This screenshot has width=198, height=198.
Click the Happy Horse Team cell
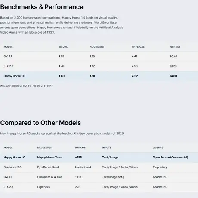pos(50,158)
